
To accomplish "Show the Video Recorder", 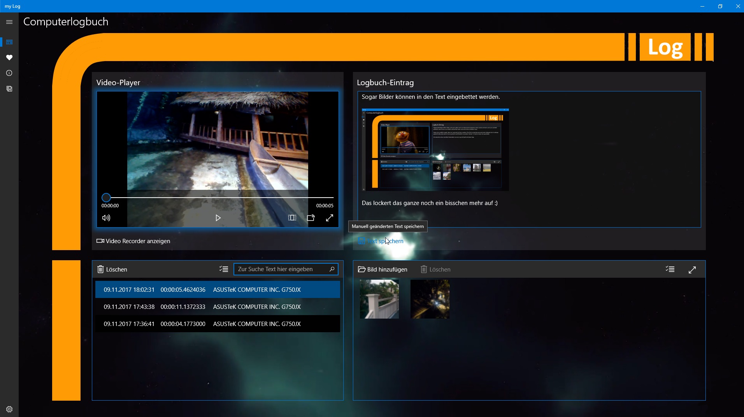I will coord(133,241).
